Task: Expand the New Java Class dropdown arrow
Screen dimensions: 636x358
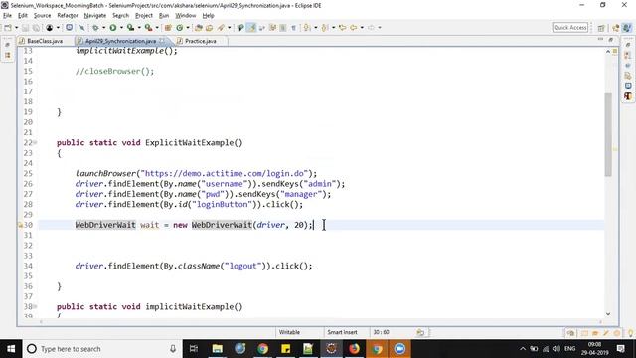Action: click(188, 28)
